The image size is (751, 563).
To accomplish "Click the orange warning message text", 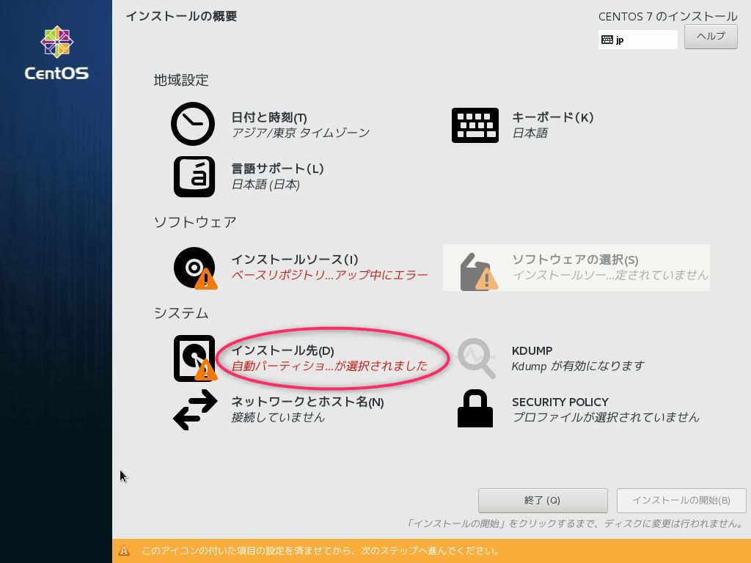I will [x=320, y=551].
